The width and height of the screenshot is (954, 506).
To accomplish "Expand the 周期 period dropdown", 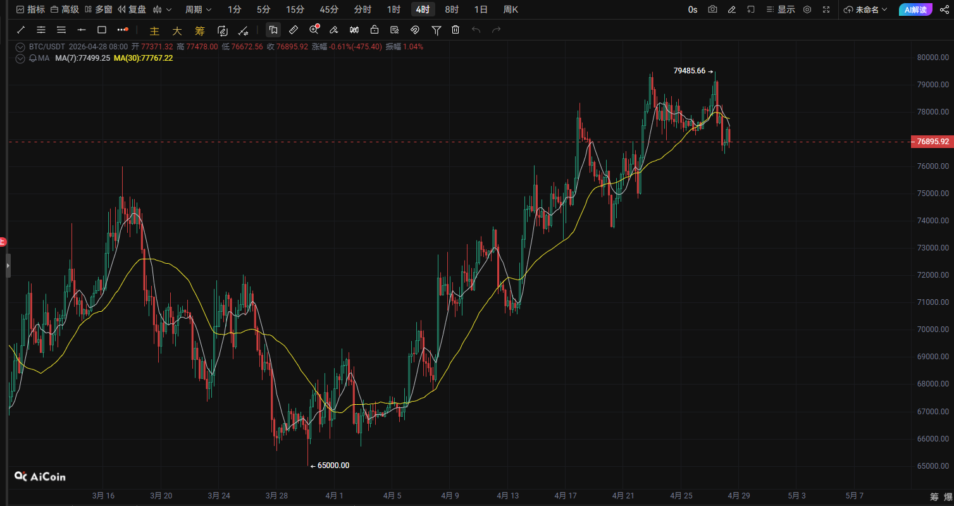I will click(x=199, y=9).
